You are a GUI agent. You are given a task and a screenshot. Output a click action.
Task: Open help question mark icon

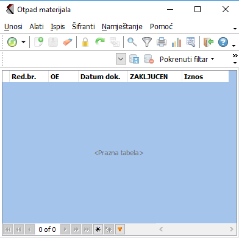pyautogui.click(x=223, y=42)
